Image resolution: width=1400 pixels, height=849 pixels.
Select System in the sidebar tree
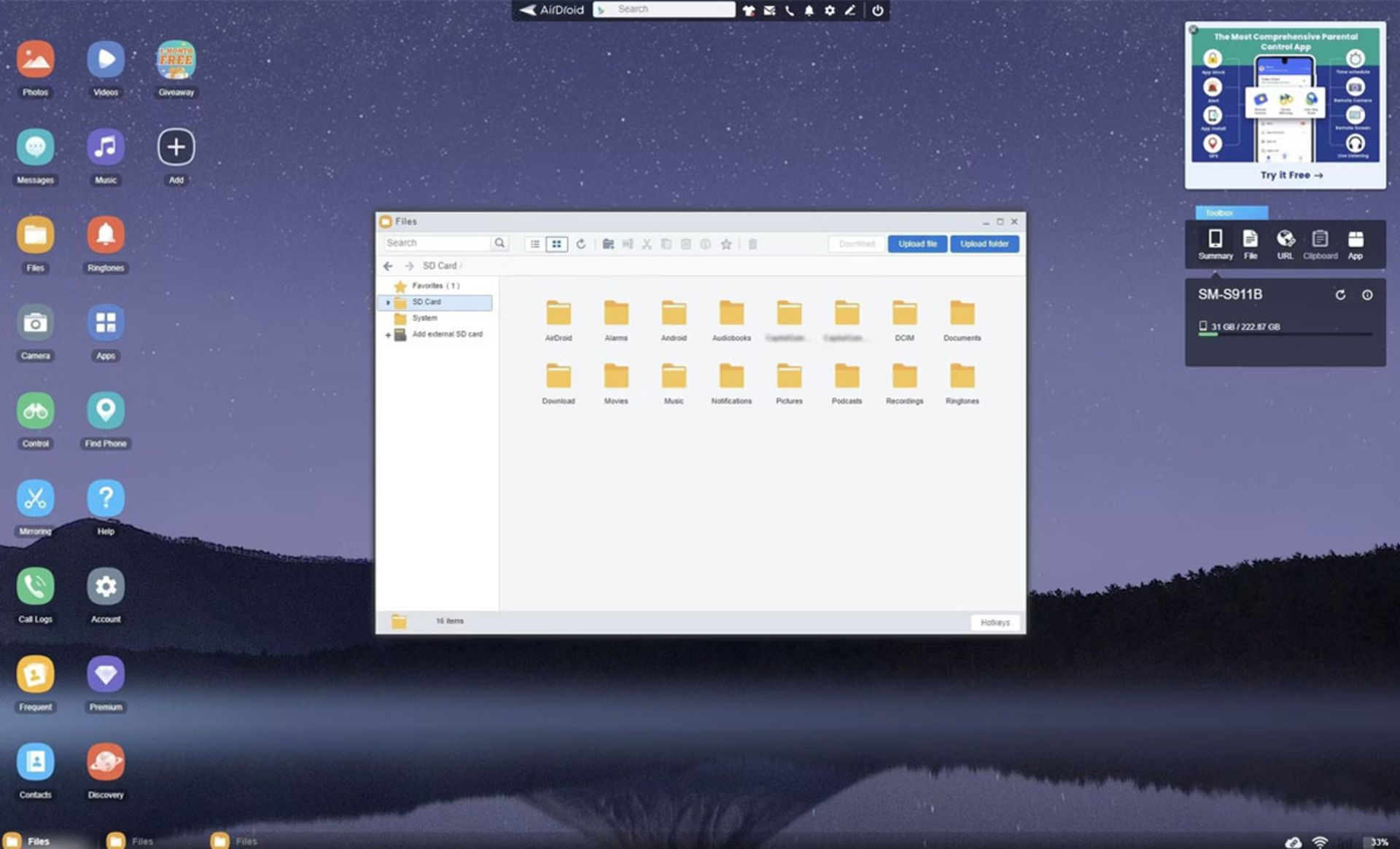pyautogui.click(x=424, y=318)
